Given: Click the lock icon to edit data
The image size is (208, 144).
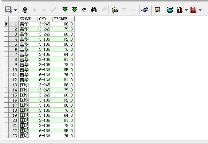Looking at the screenshot, I should (x=25, y=10).
